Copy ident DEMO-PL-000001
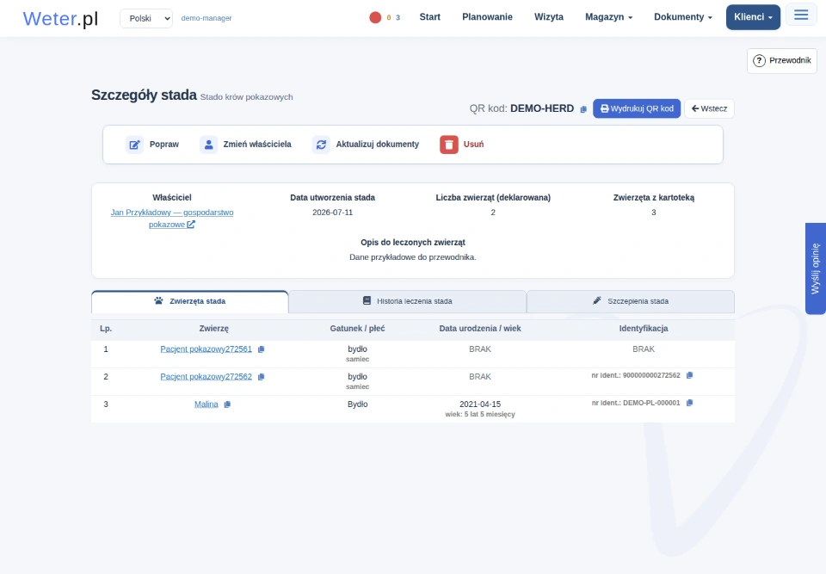 point(689,403)
